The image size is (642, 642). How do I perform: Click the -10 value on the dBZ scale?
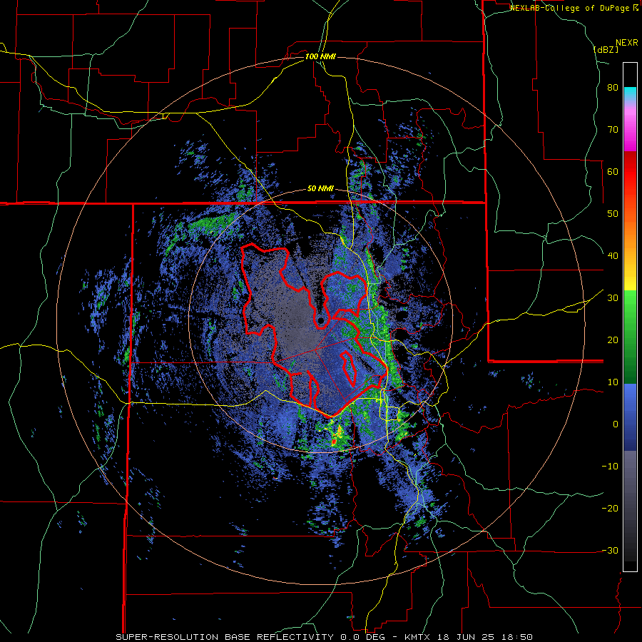tap(610, 467)
